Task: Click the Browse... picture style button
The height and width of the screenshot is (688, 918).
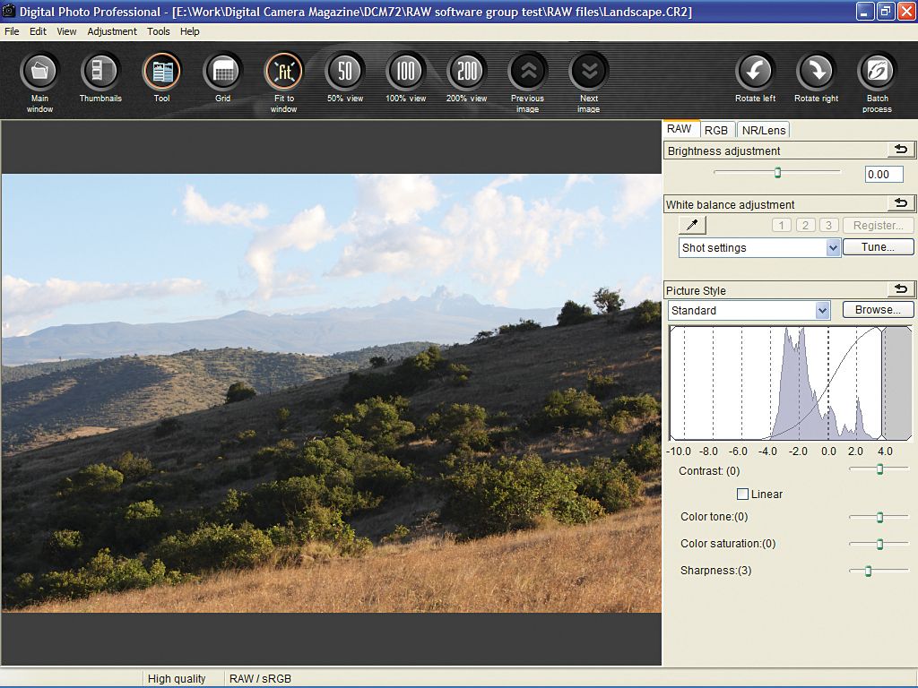Action: [878, 309]
